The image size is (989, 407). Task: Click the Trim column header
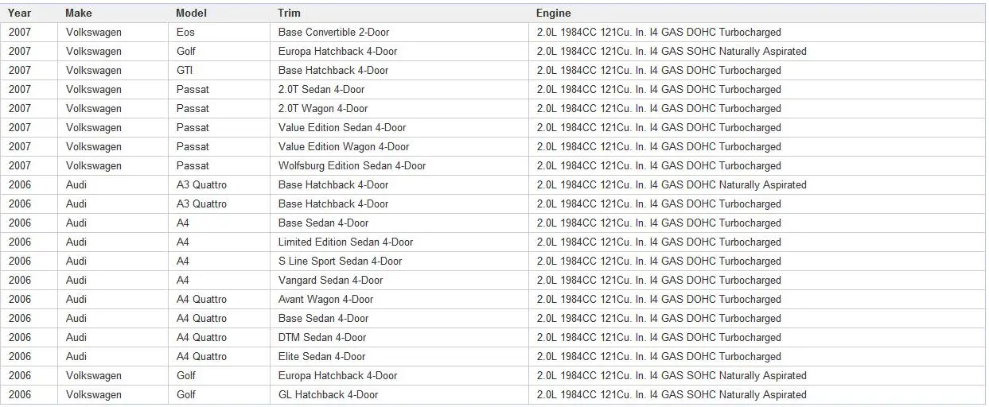coord(289,13)
